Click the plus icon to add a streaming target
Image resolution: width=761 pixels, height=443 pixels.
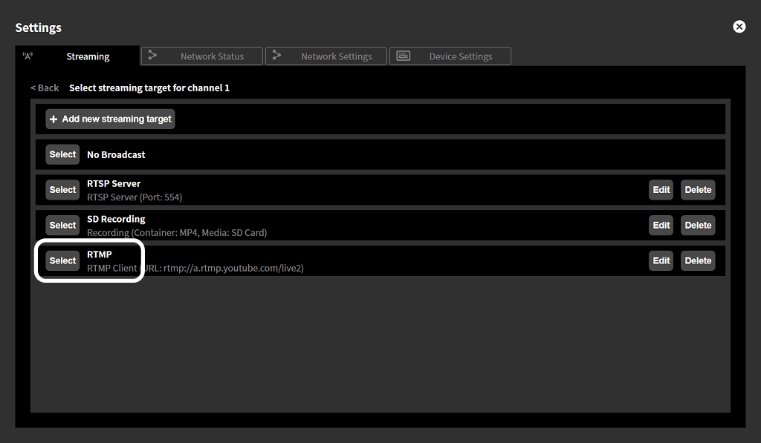(53, 119)
